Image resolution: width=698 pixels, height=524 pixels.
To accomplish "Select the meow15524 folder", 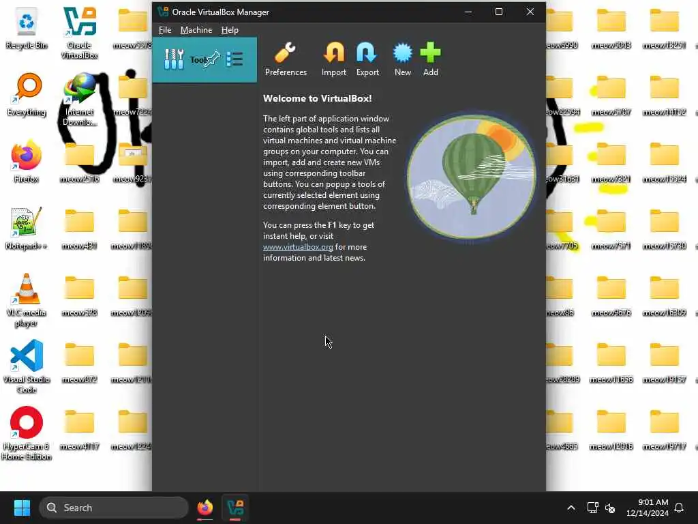I will click(664, 162).
